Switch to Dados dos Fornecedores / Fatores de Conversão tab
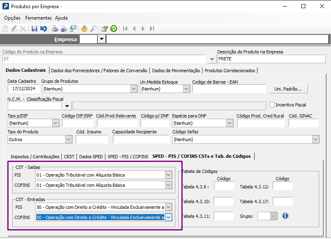The height and width of the screenshot is (239, 331). click(99, 71)
